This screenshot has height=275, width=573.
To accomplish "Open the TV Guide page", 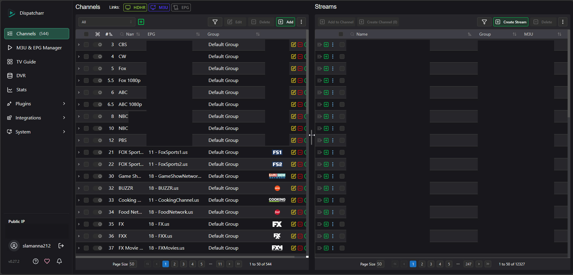I will [x=37, y=62].
